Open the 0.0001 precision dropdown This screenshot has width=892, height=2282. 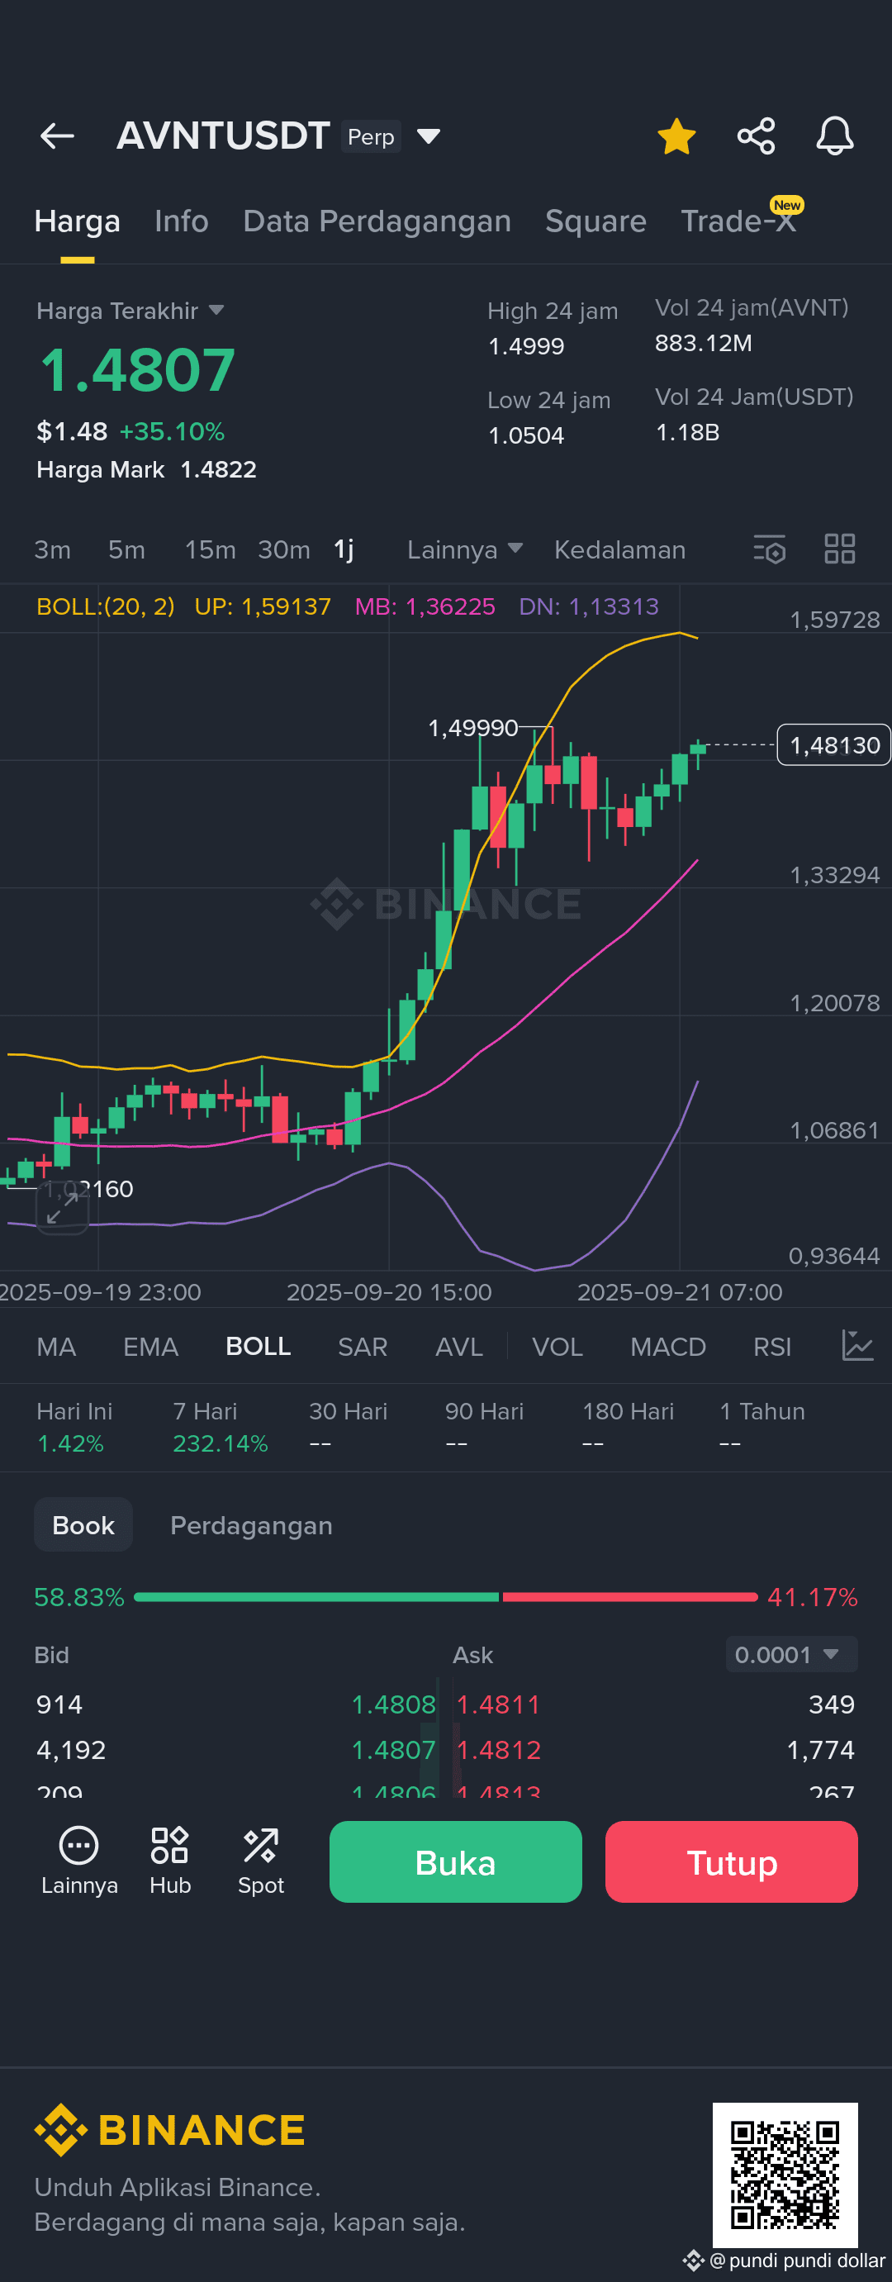point(791,1655)
